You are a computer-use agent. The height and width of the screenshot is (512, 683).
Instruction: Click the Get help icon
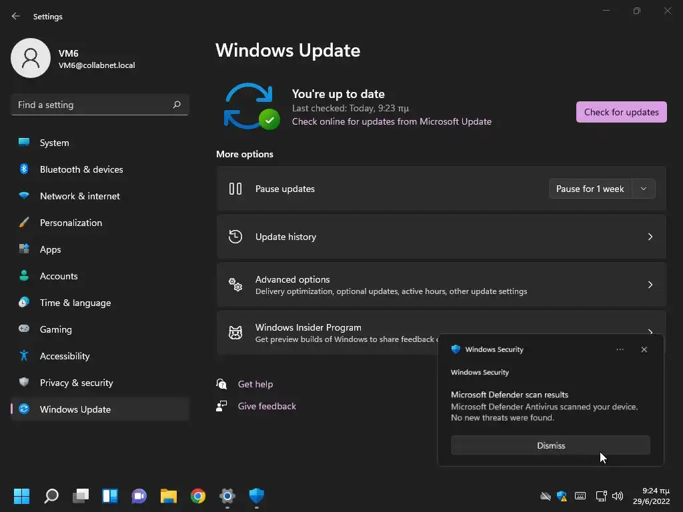click(221, 384)
